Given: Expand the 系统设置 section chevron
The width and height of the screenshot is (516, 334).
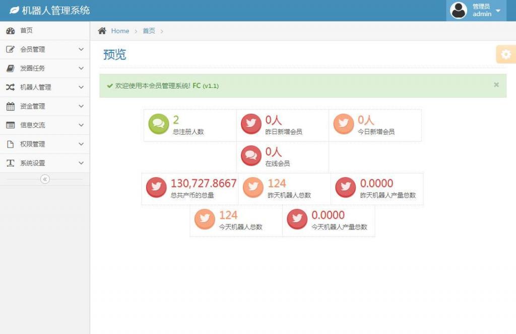Looking at the screenshot, I should [81, 163].
